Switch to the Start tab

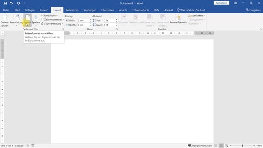(17, 10)
